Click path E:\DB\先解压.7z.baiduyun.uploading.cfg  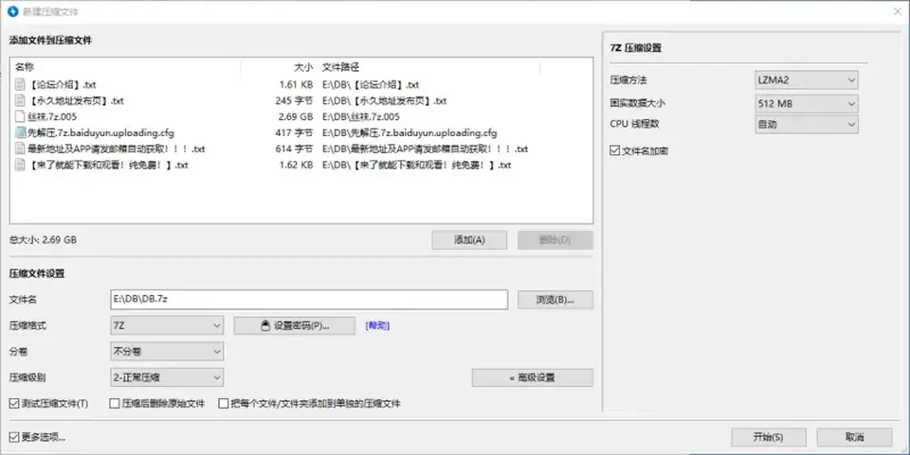coord(409,132)
